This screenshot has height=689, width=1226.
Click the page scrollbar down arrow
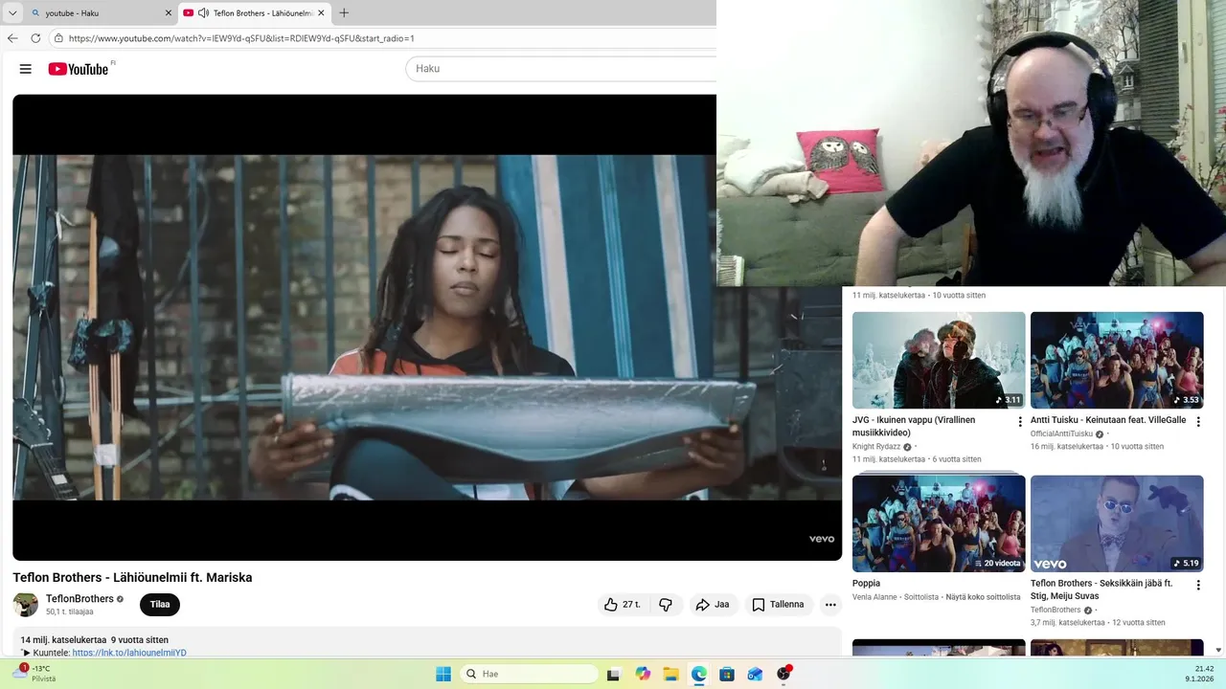[1218, 650]
